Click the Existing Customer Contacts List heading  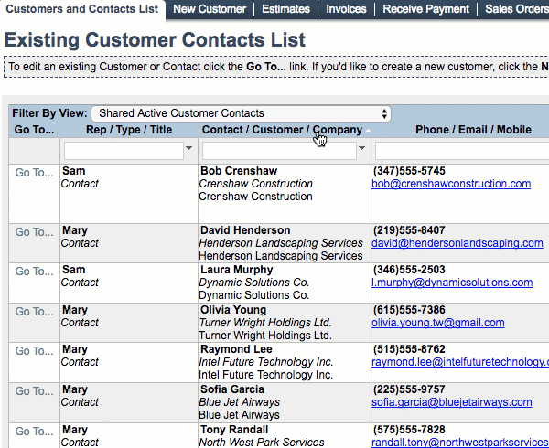(x=155, y=39)
